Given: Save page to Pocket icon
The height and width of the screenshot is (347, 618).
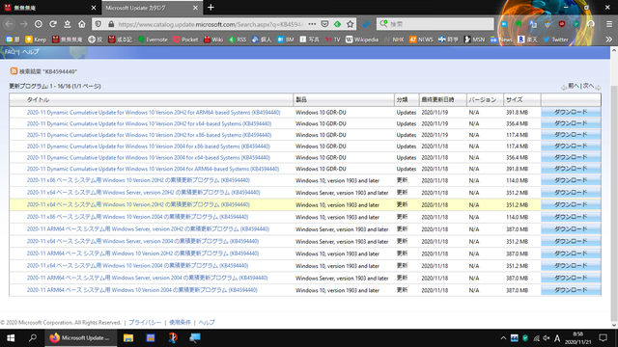Looking at the screenshot, I should pos(324,24).
